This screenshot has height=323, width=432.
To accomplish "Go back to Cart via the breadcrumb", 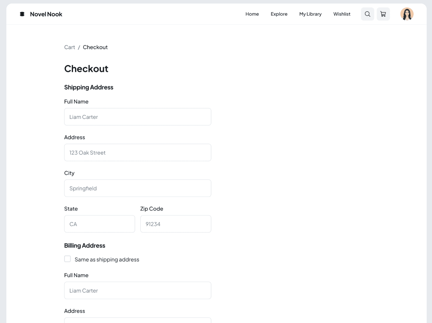I will 69,47.
